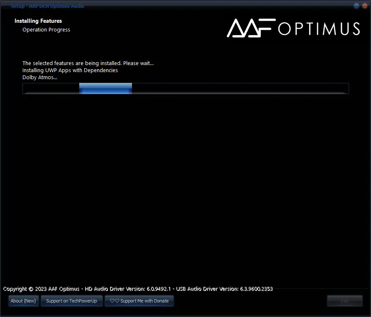Click the filled blue portion of the progress bar
371x317 pixels.
click(105, 88)
